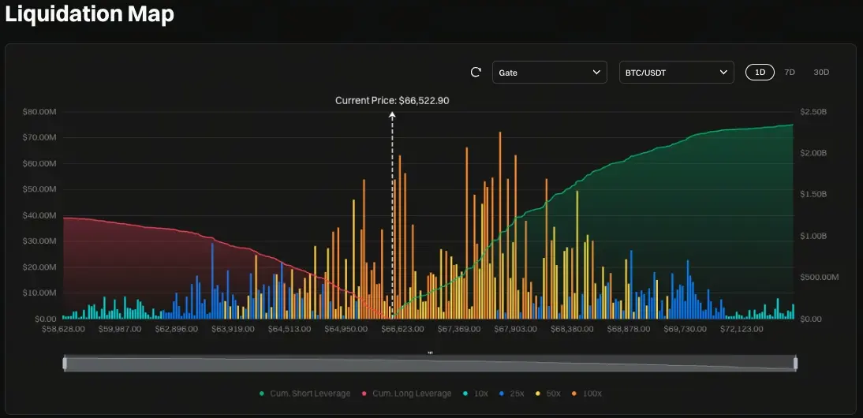Select the 1D timeframe tab
This screenshot has height=418, width=863.
click(x=760, y=72)
